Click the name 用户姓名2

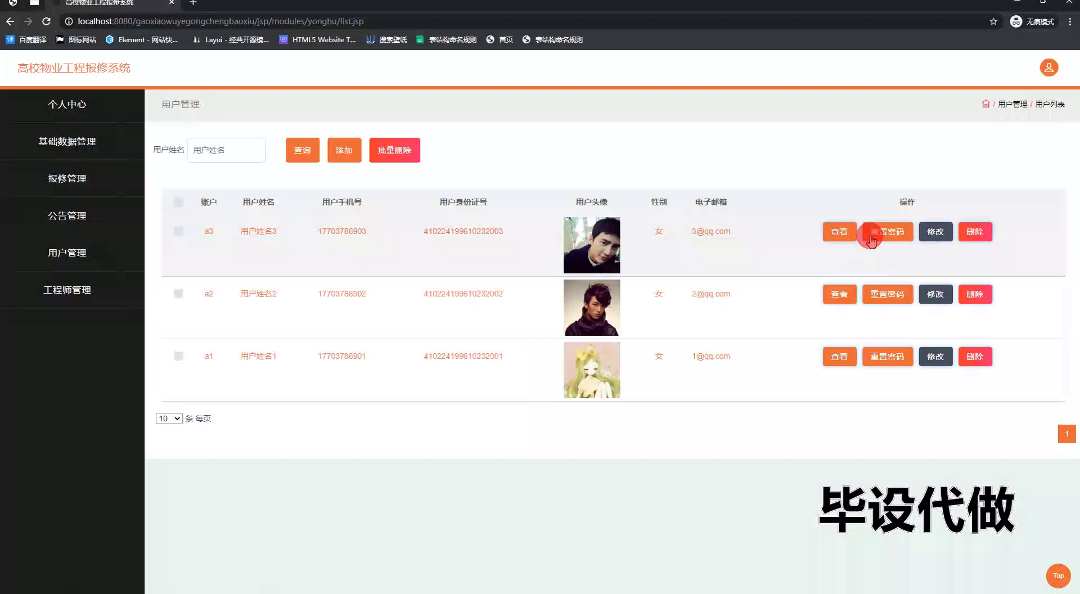pyautogui.click(x=258, y=294)
